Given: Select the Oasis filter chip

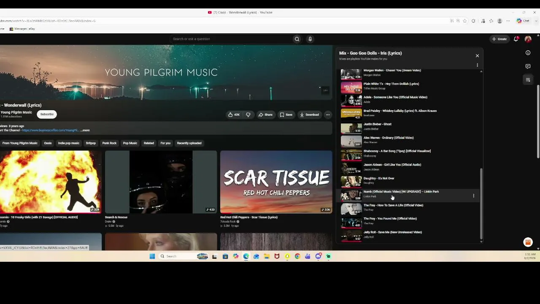Looking at the screenshot, I should click(48, 143).
